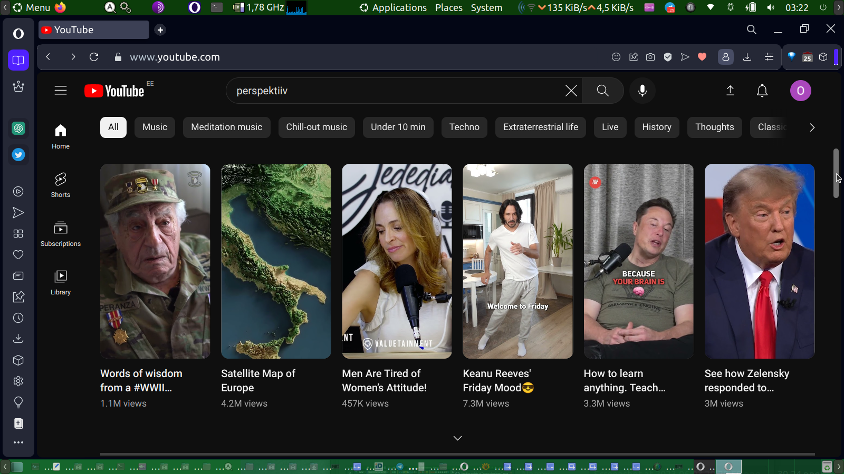Open Shorts in the YouTube sidebar
This screenshot has height=474, width=844.
(x=61, y=185)
